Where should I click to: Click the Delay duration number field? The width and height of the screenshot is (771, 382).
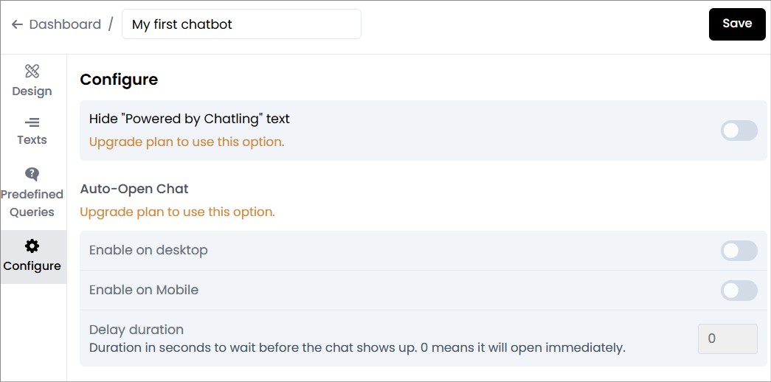727,338
